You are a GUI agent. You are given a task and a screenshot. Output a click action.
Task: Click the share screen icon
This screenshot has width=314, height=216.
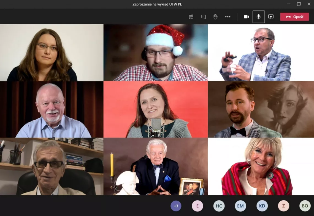[x=271, y=17]
